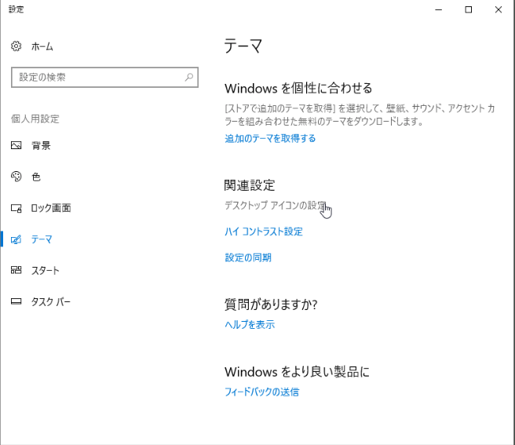Open ハイ コントラスト設定 link

click(264, 232)
